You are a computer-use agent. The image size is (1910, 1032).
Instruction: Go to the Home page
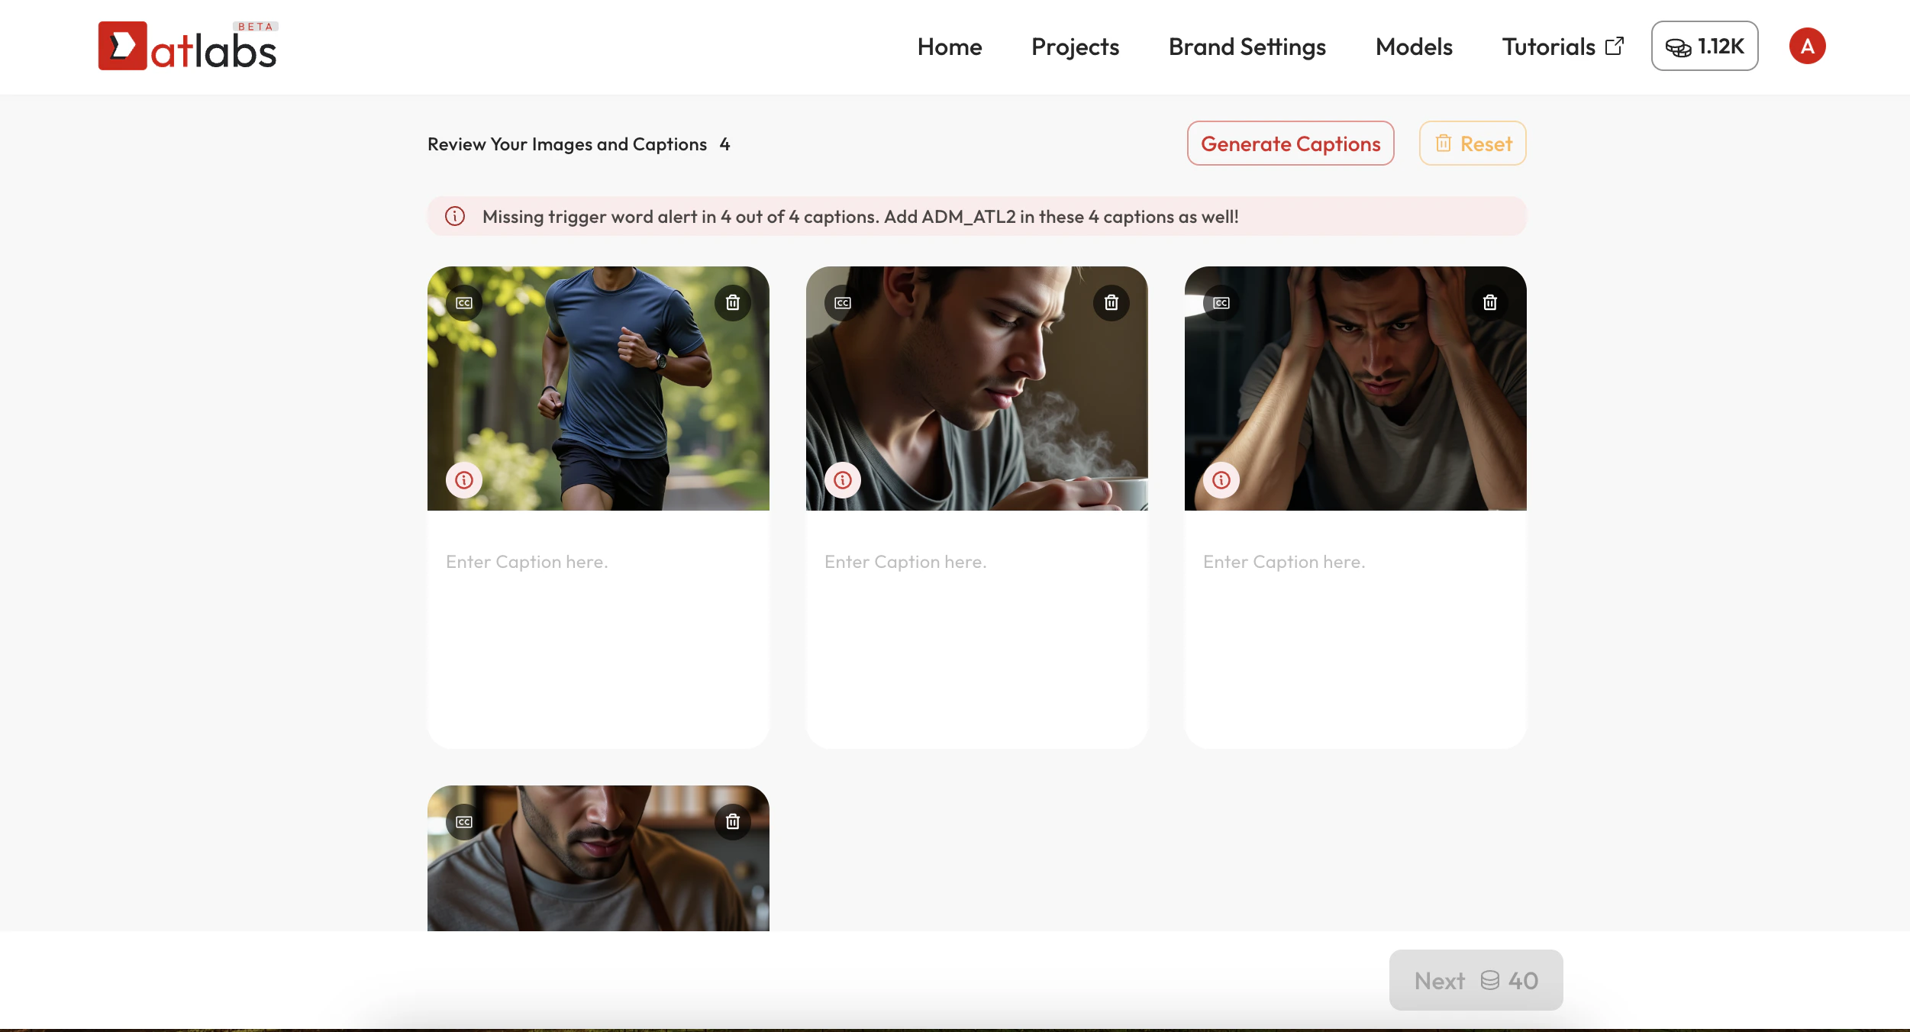[949, 47]
